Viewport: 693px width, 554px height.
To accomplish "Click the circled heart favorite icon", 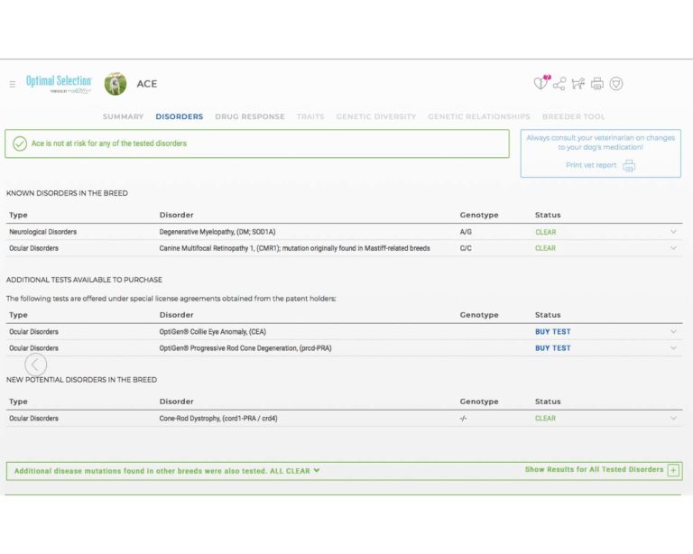I will tap(616, 84).
